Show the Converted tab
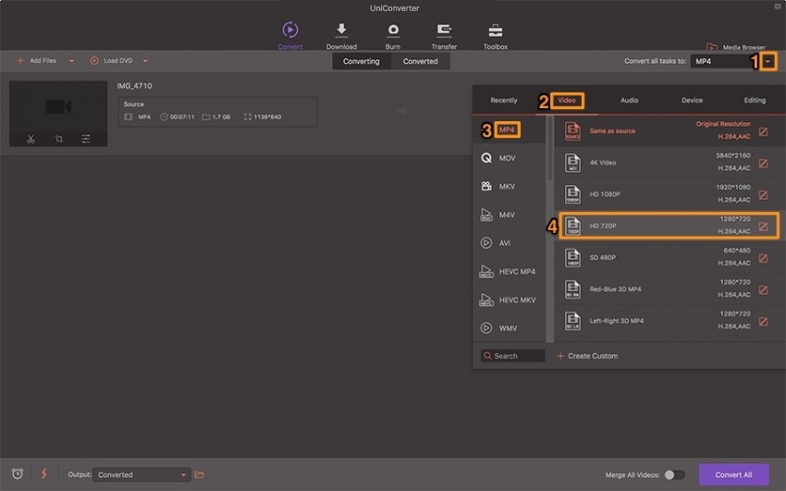Viewport: 786px width, 491px height. click(x=420, y=61)
